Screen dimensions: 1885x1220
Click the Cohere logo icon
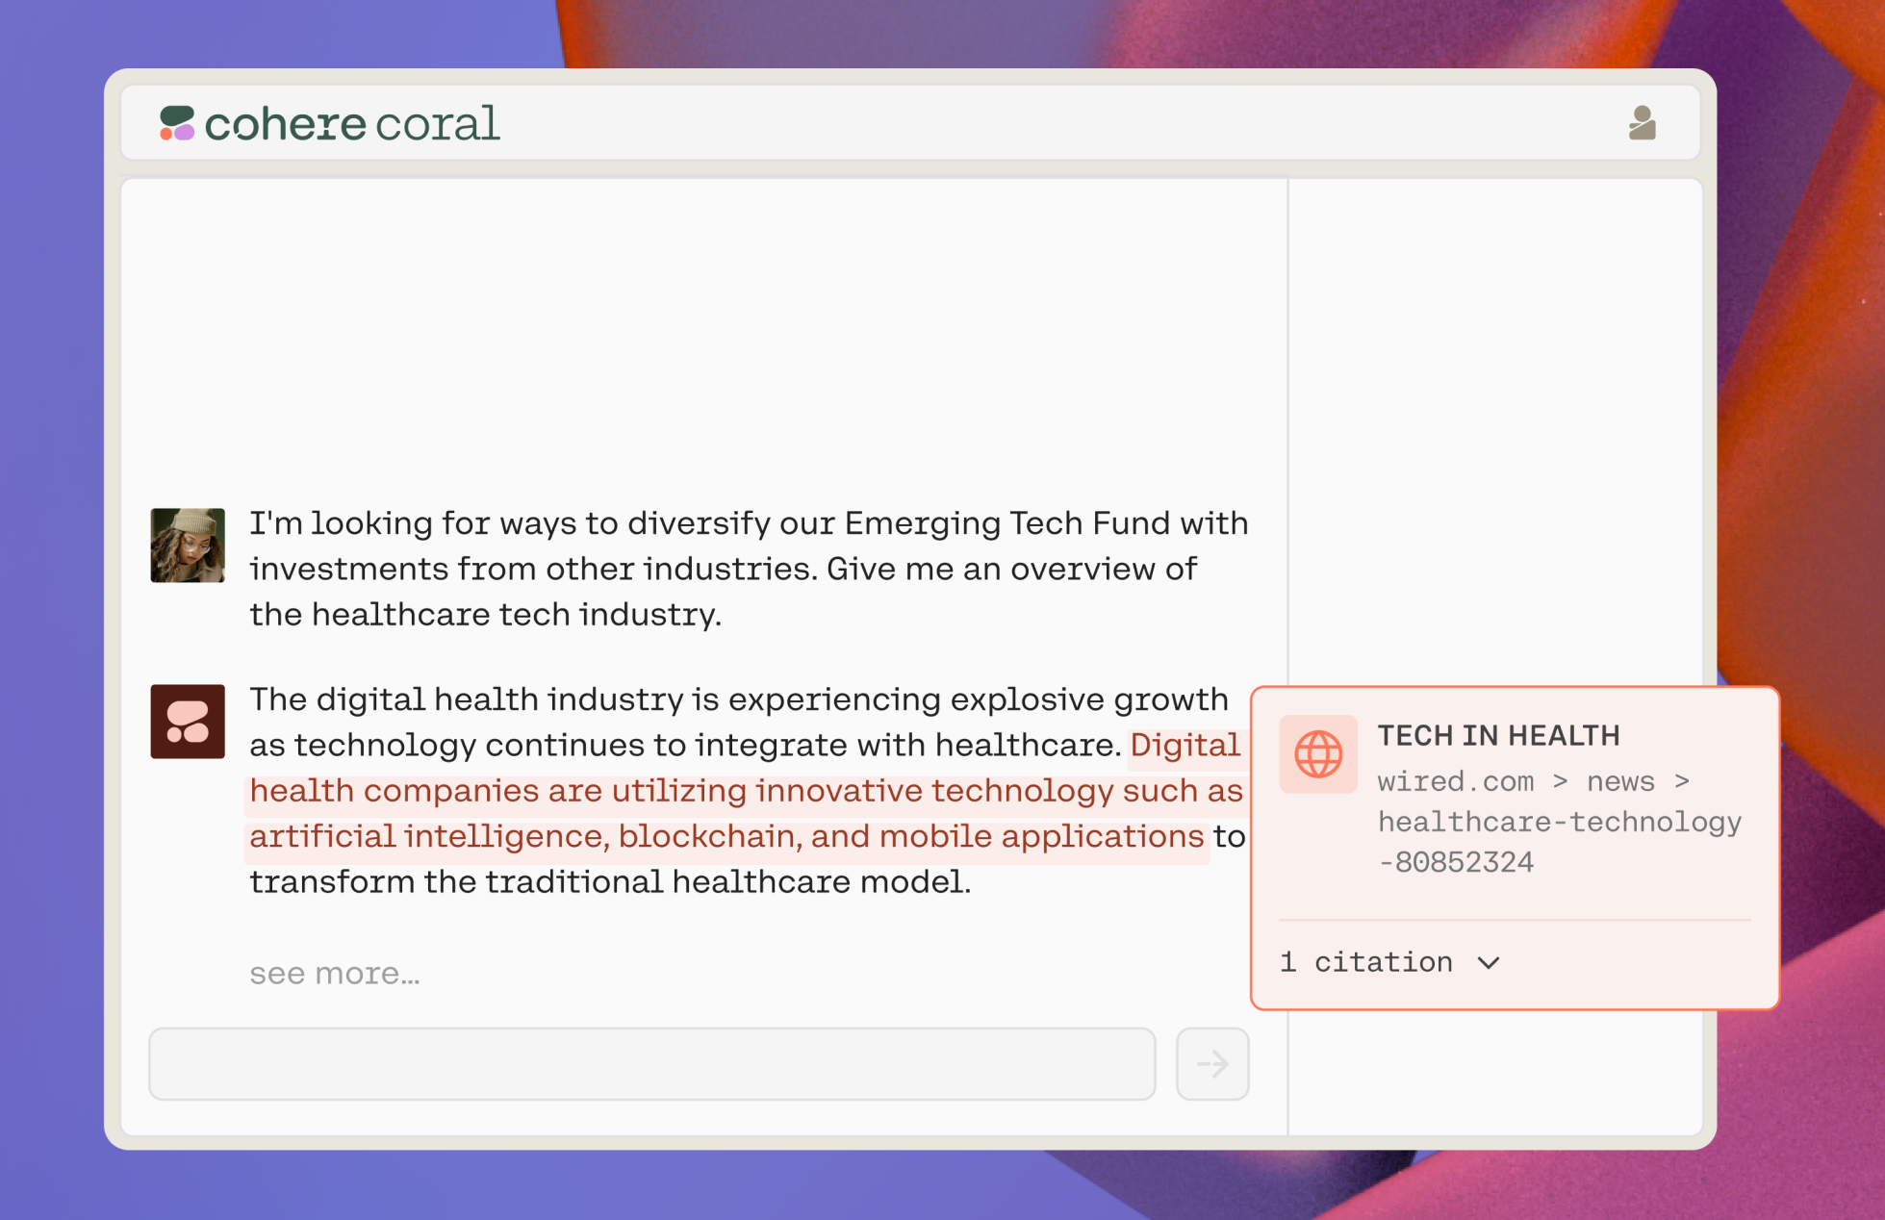coord(177,123)
